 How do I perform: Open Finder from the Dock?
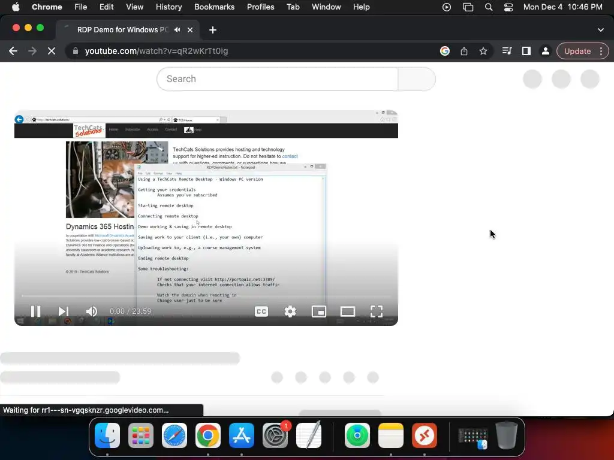(x=107, y=435)
